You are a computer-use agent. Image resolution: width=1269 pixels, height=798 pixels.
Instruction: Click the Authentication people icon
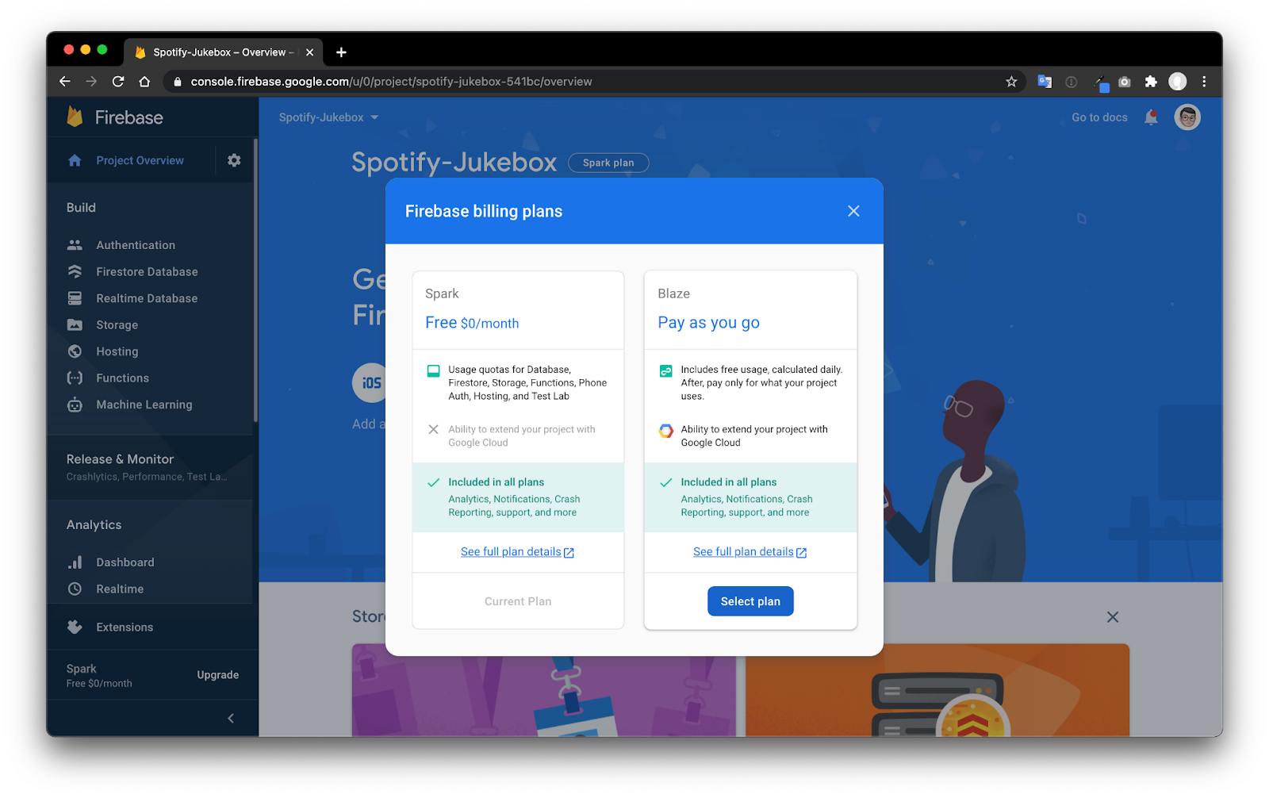pyautogui.click(x=75, y=245)
